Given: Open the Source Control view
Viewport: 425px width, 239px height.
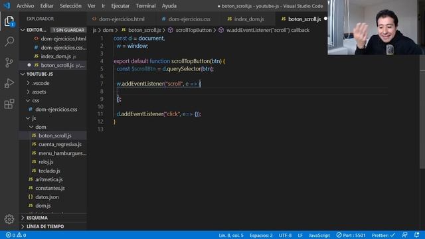Looking at the screenshot, I should click(9, 62).
